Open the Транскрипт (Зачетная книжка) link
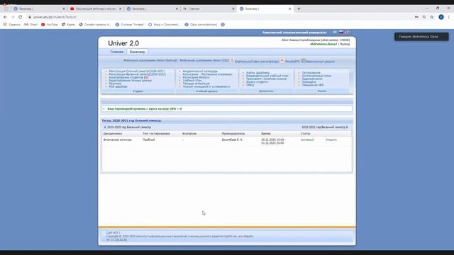This screenshot has height=255, width=454. (x=267, y=79)
